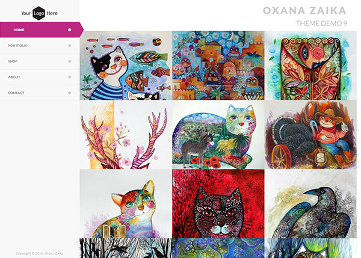This screenshot has width=361, height=258.
Task: Open the striped-shirt cat with fish painting
Action: (x=126, y=66)
